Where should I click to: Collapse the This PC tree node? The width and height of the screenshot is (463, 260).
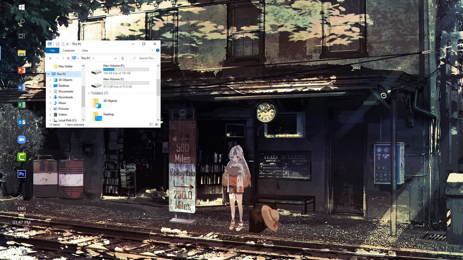coord(48,74)
